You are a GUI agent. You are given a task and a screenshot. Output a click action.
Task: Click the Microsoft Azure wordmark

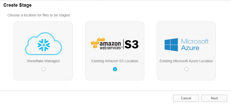click(195, 45)
